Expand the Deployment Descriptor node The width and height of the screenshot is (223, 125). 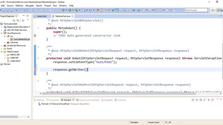pos(1,27)
